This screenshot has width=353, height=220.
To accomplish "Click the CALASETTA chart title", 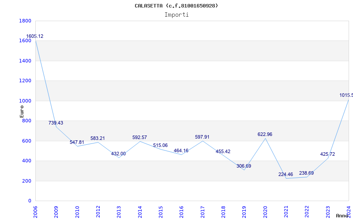I will [x=176, y=6].
